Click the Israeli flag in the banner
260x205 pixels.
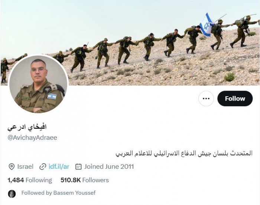pos(207,25)
